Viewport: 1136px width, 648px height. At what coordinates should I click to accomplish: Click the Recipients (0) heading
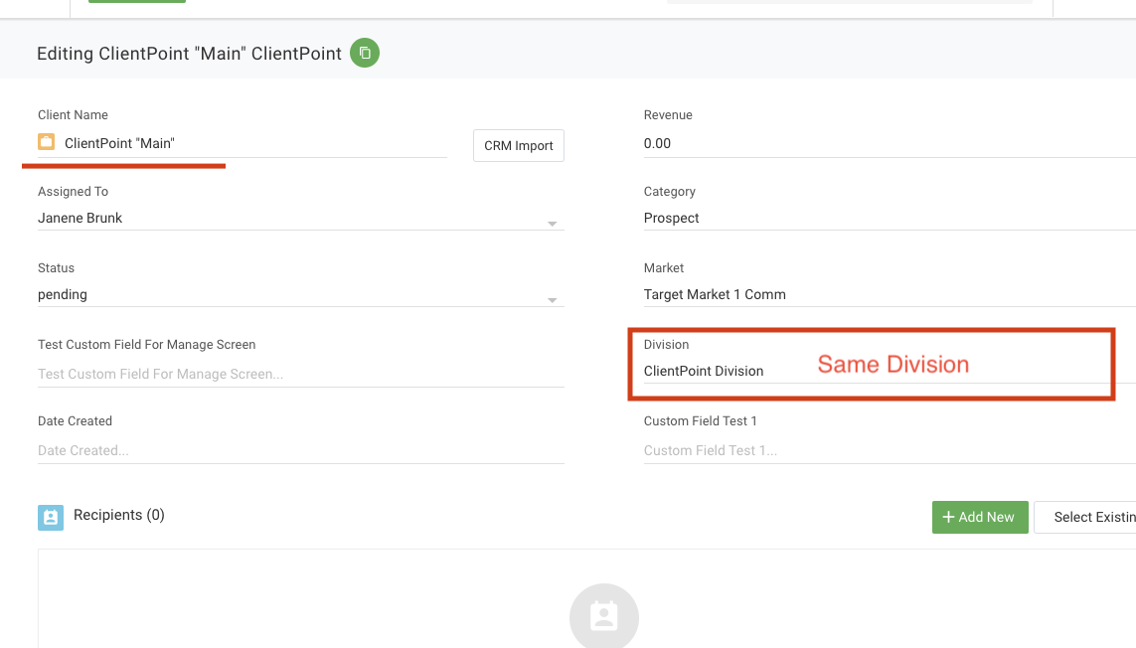coord(119,515)
